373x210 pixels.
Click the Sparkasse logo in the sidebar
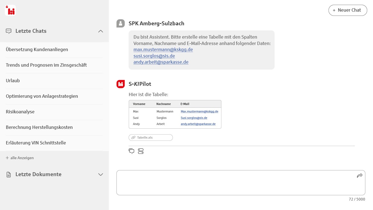pos(10,10)
